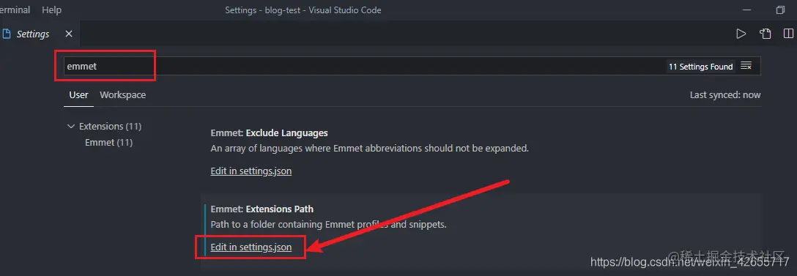Collapse the Extensions (11) tree section
The width and height of the screenshot is (797, 276).
pyautogui.click(x=70, y=126)
